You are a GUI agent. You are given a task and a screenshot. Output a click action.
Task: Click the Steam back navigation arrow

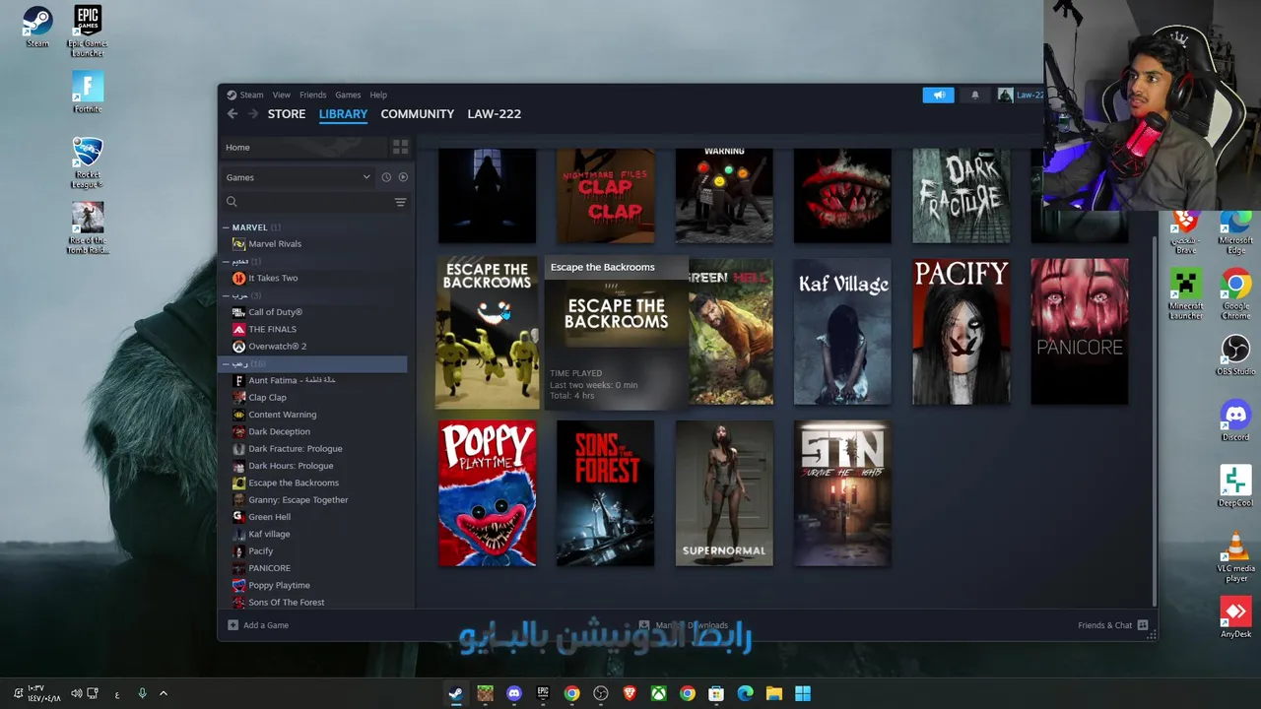click(x=232, y=114)
